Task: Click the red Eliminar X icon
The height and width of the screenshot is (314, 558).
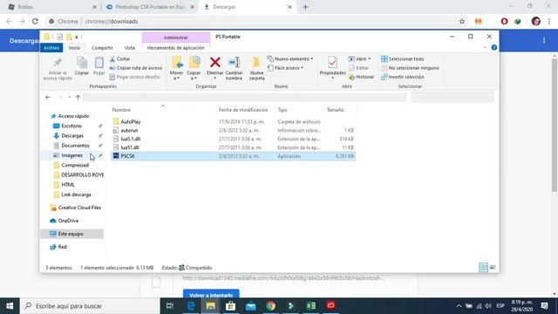Action: pyautogui.click(x=215, y=62)
